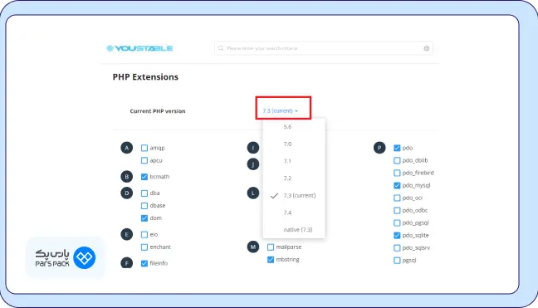Uncheck the pdo extension
The height and width of the screenshot is (308, 538).
point(397,148)
